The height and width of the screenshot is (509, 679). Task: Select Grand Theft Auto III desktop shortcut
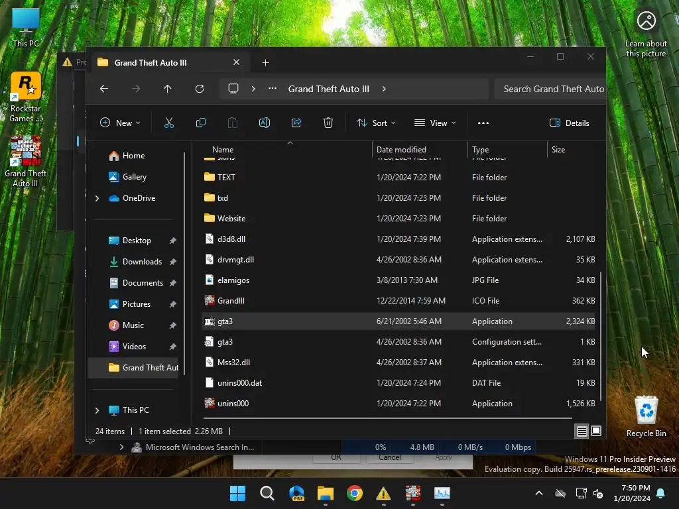tap(25, 161)
